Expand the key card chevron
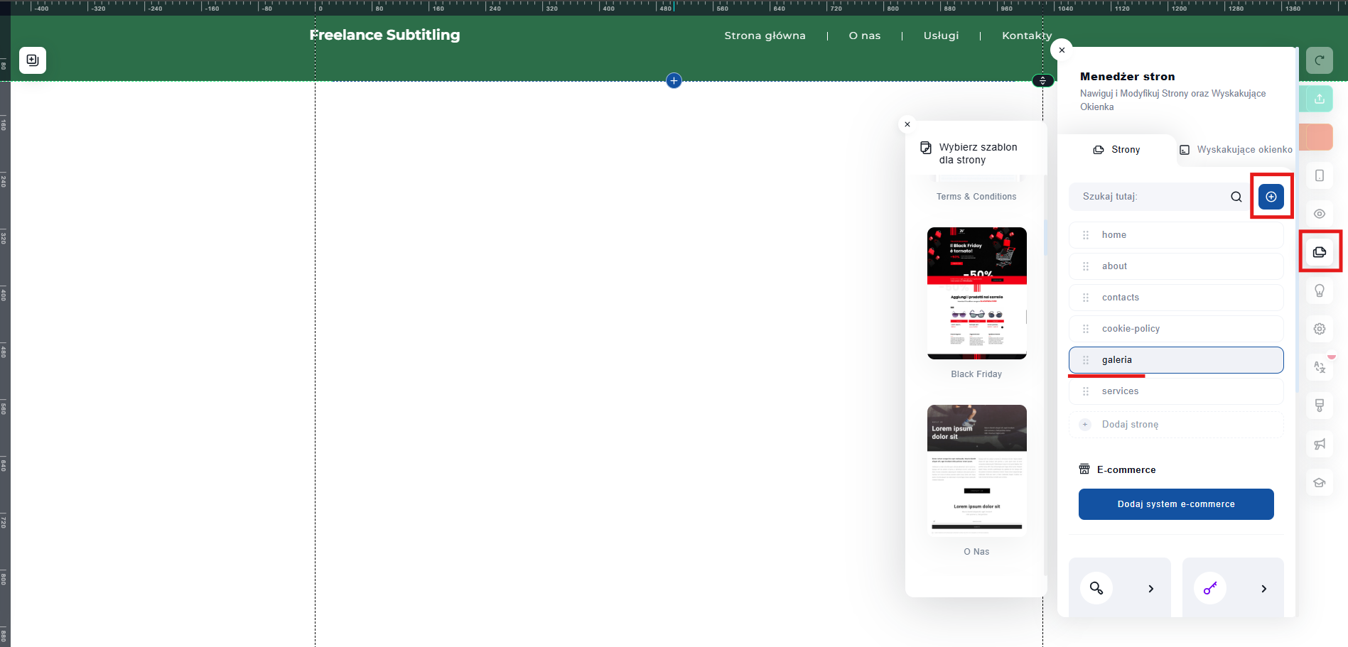1348x647 pixels. click(x=1263, y=589)
